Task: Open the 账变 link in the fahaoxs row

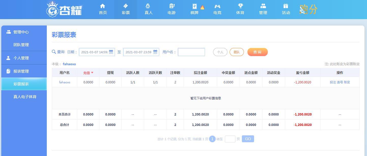Action: click(x=347, y=82)
